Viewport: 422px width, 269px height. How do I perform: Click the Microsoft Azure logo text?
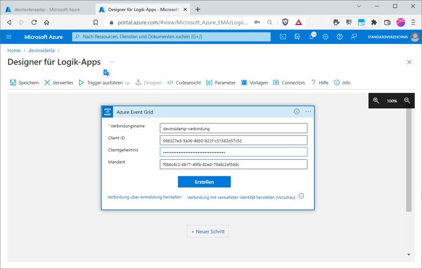coord(44,37)
